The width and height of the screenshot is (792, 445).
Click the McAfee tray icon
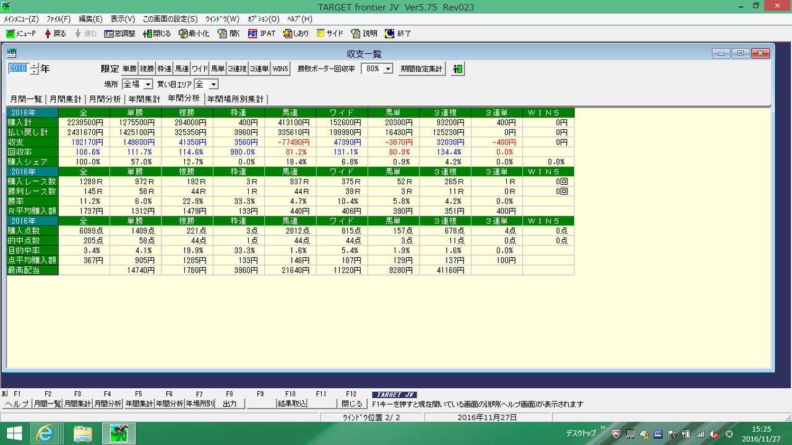pyautogui.click(x=616, y=434)
